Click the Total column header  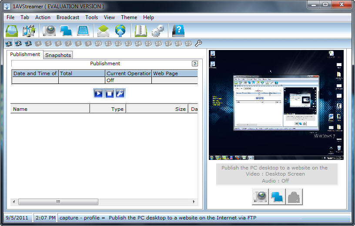(82, 73)
